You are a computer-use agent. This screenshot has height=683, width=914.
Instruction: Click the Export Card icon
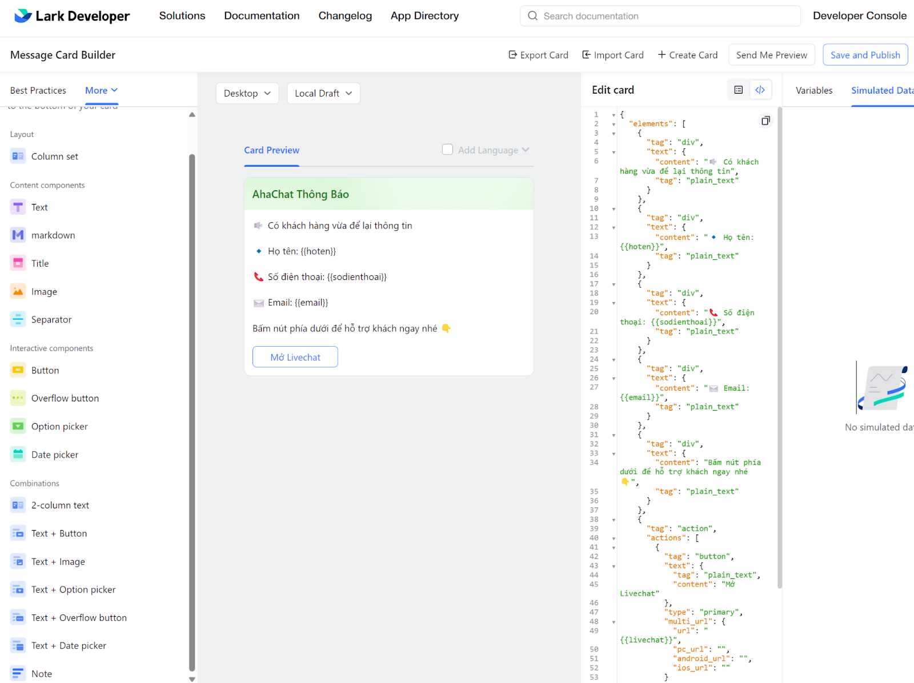(512, 55)
